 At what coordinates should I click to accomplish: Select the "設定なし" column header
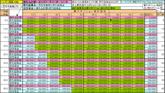pyautogui.click(x=151, y=15)
